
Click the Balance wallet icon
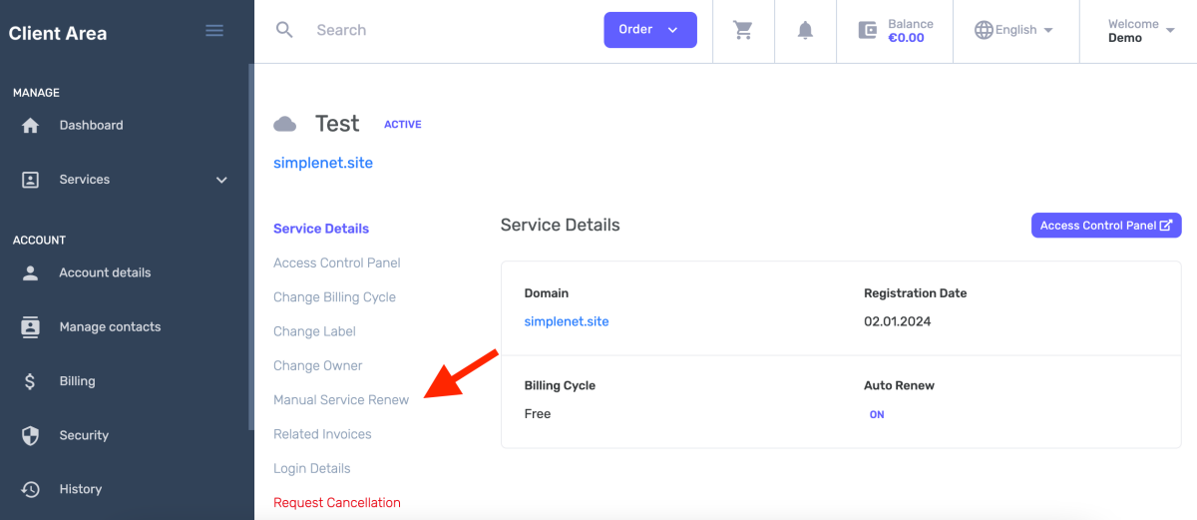[x=868, y=30]
